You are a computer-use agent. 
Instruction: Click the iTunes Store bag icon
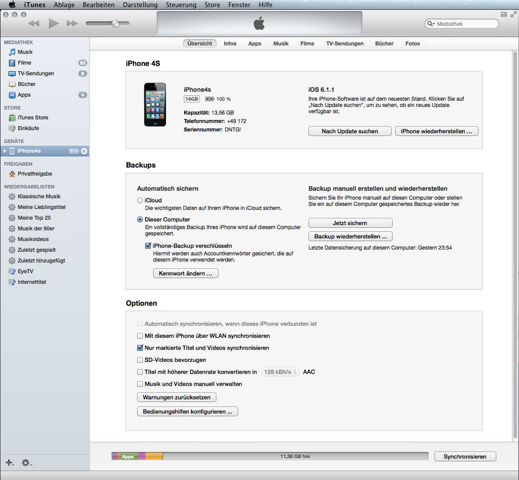coord(12,117)
